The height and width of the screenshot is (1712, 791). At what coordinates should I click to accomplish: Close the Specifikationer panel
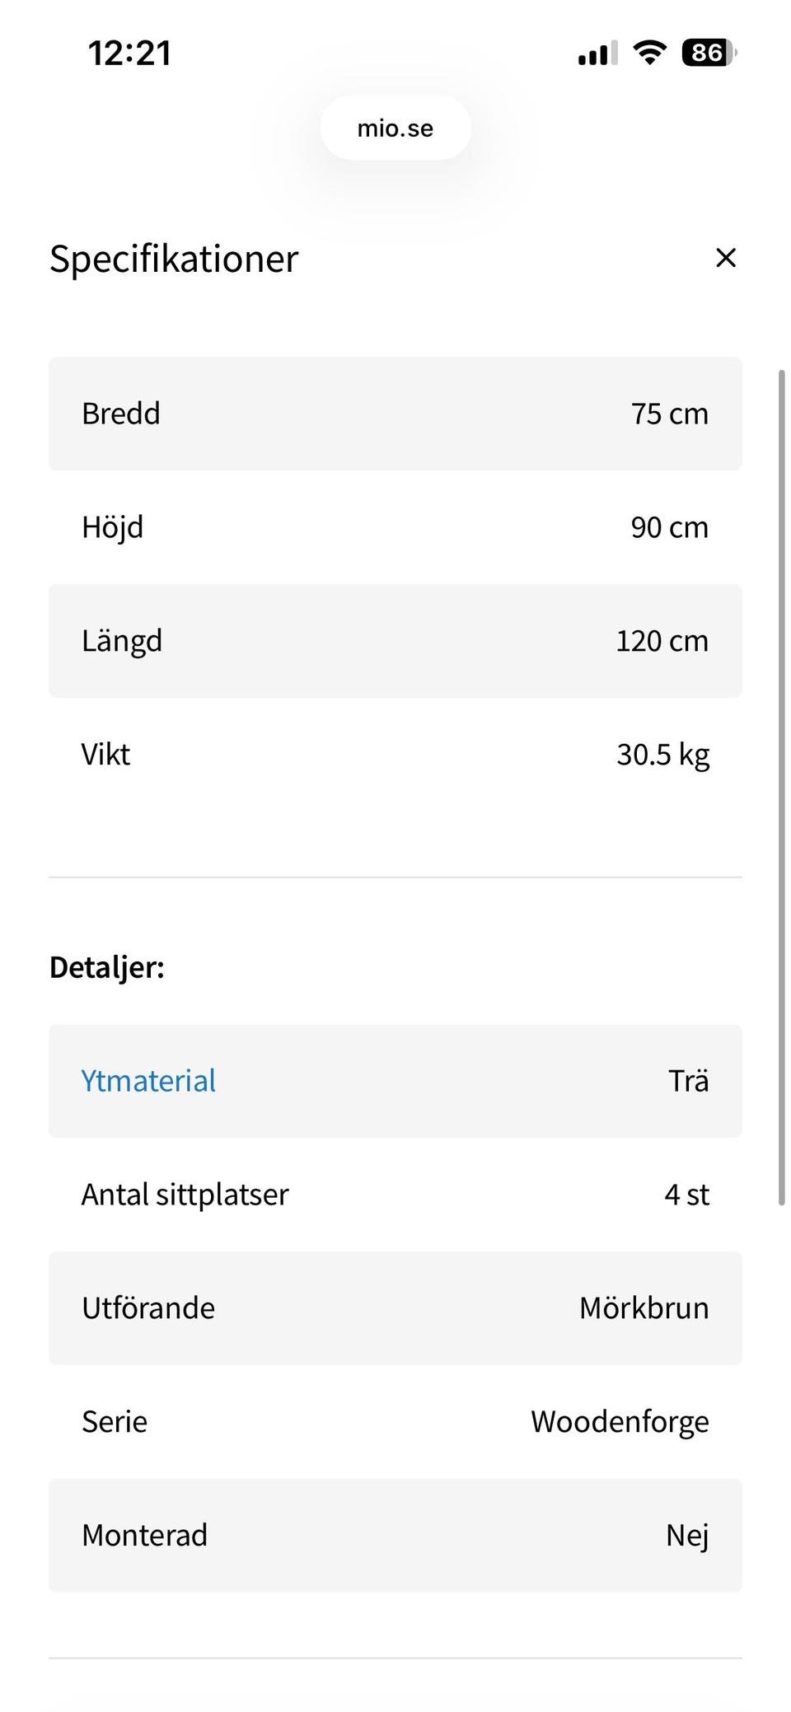point(725,258)
